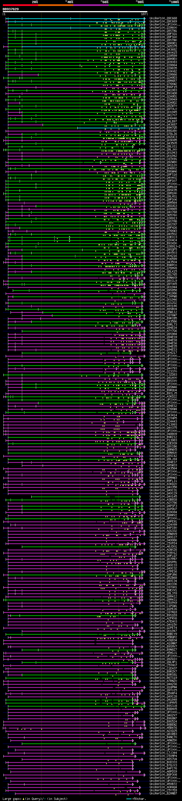Open hit UniRef100_Q39600

163,28
